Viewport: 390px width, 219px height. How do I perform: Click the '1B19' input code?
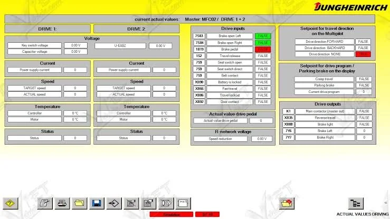click(x=199, y=49)
